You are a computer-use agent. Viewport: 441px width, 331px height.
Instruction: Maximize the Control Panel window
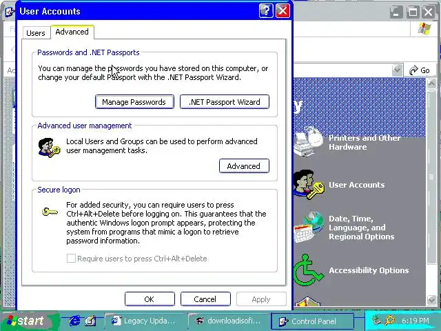(x=413, y=12)
